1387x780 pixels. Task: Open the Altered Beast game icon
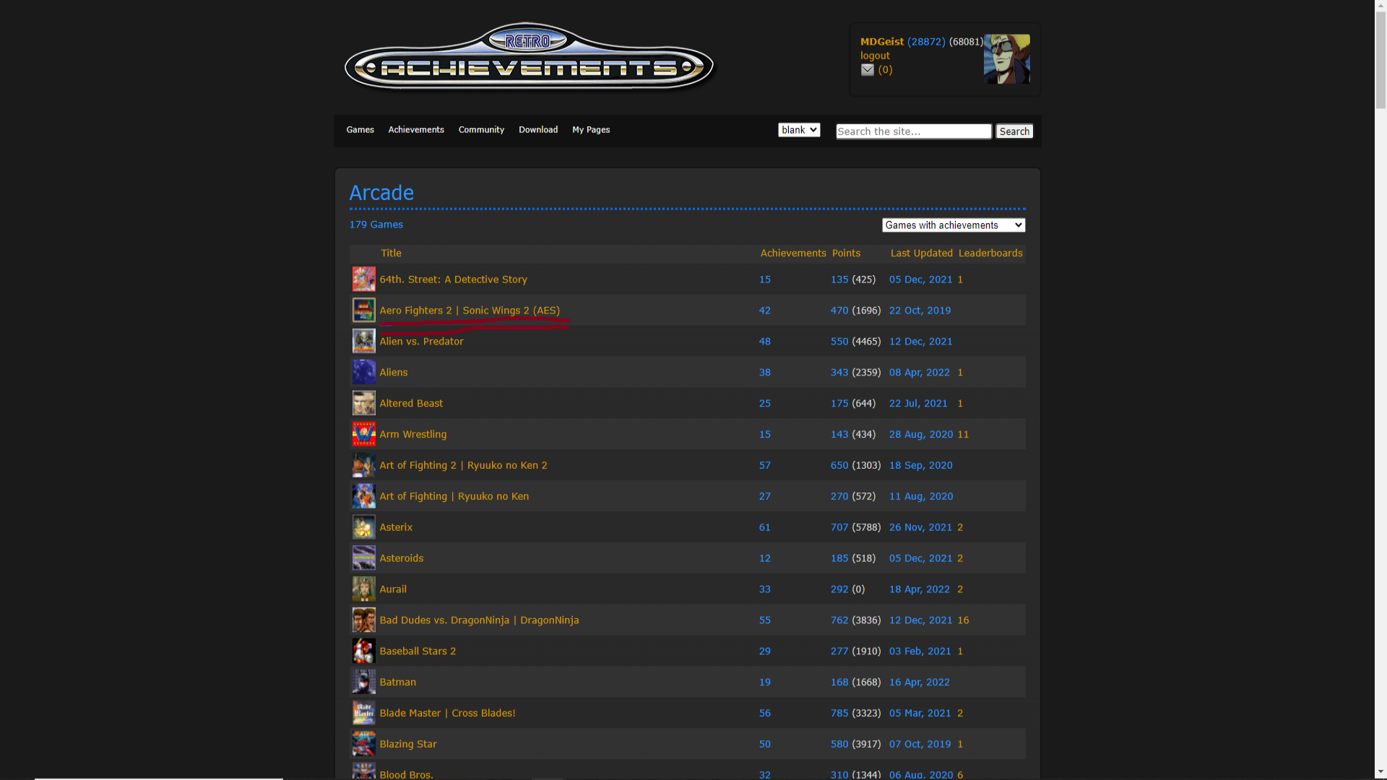point(363,404)
